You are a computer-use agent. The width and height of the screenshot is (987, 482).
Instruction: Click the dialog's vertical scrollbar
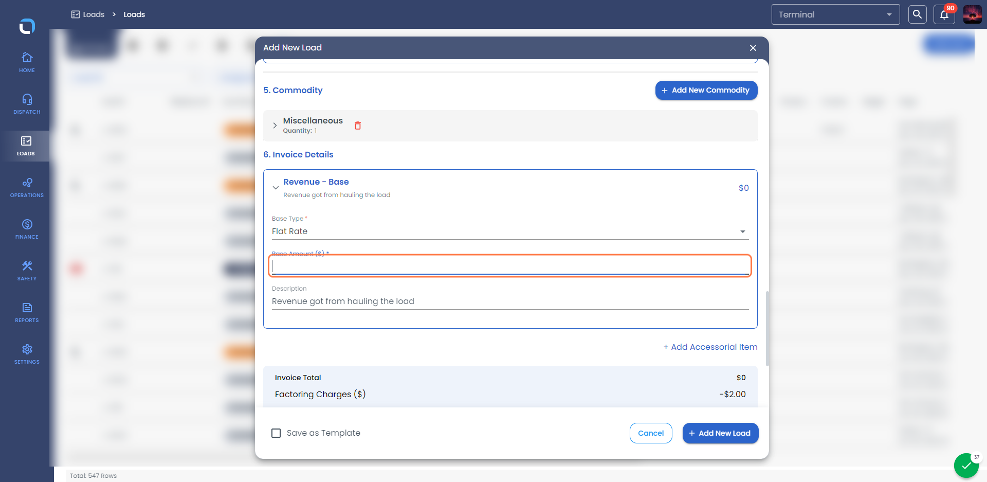tap(767, 329)
